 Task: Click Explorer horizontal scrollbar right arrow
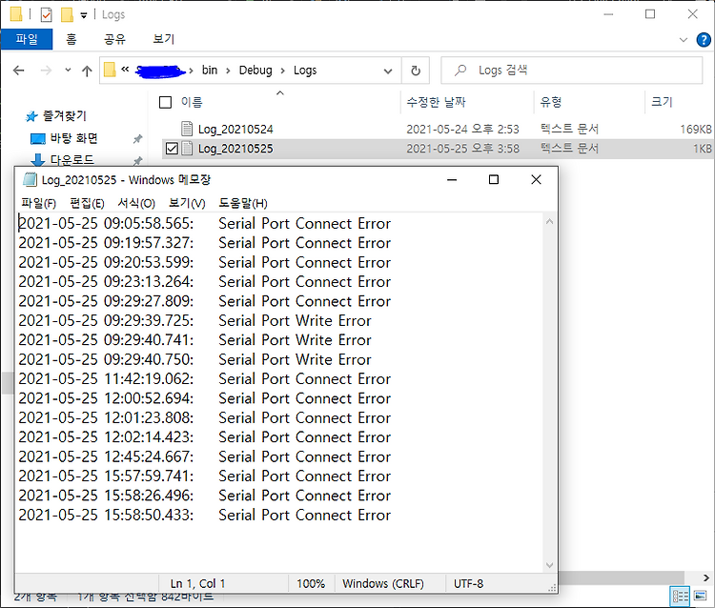(x=705, y=578)
